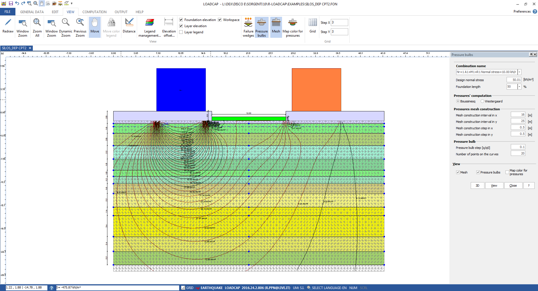This screenshot has height=291, width=538.
Task: Click the Design normal stress field
Action: [x=514, y=80]
